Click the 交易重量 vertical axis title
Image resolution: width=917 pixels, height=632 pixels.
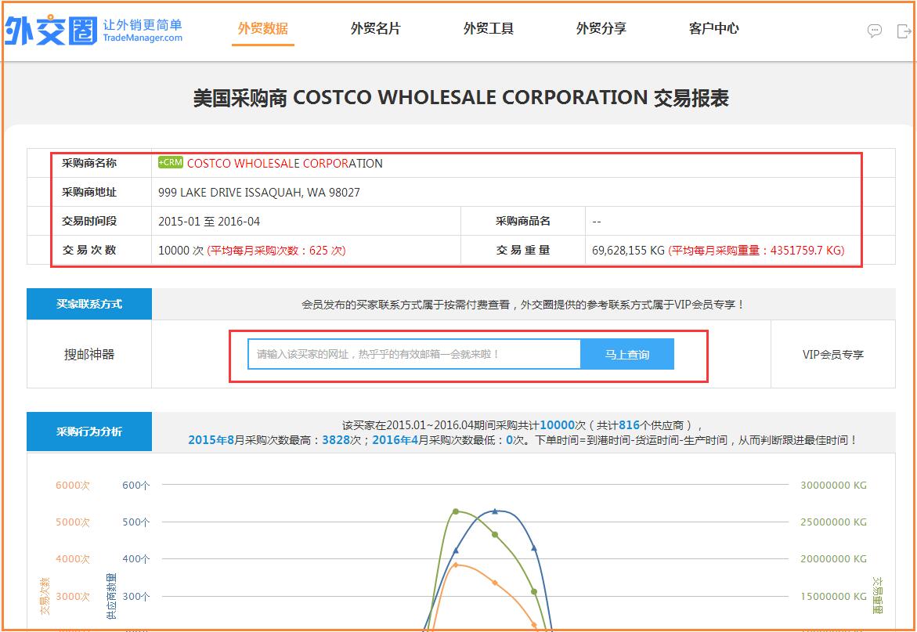click(x=877, y=596)
